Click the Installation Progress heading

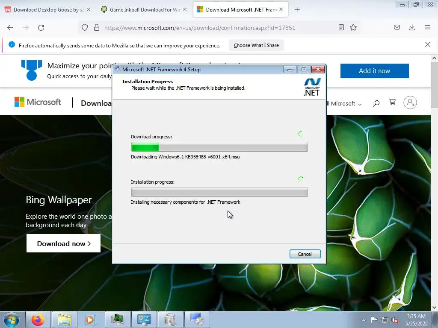pos(148,82)
